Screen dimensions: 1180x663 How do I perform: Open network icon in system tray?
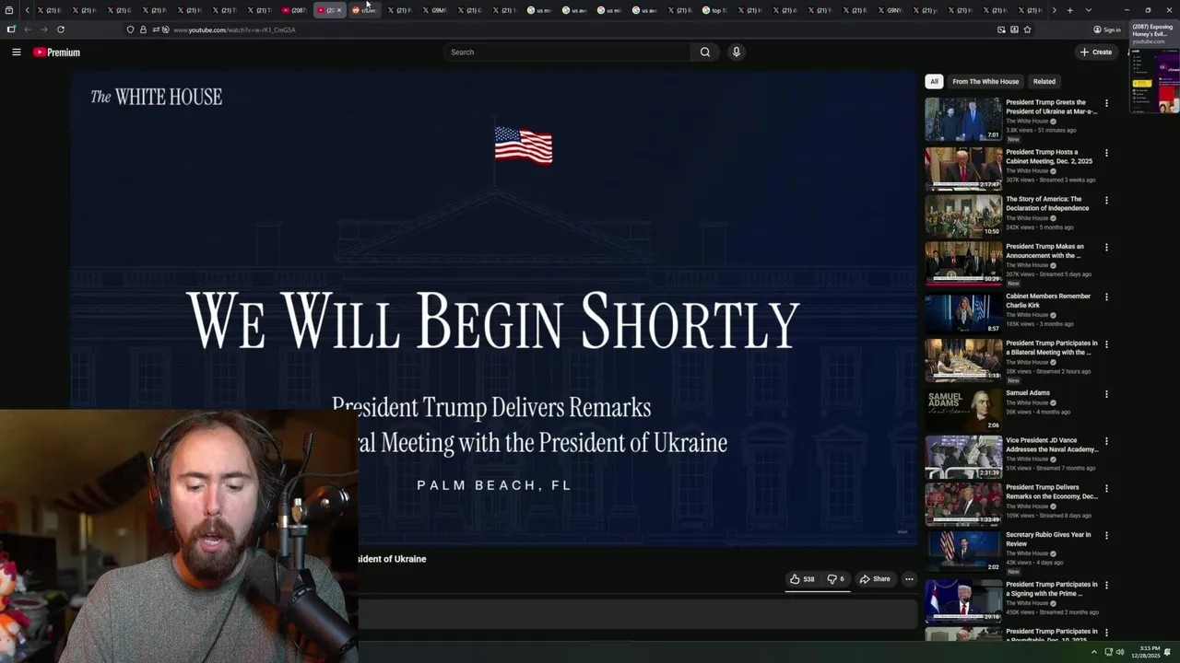click(x=1108, y=652)
